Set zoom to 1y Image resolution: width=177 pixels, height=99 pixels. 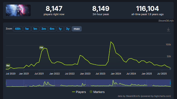(x=60, y=29)
